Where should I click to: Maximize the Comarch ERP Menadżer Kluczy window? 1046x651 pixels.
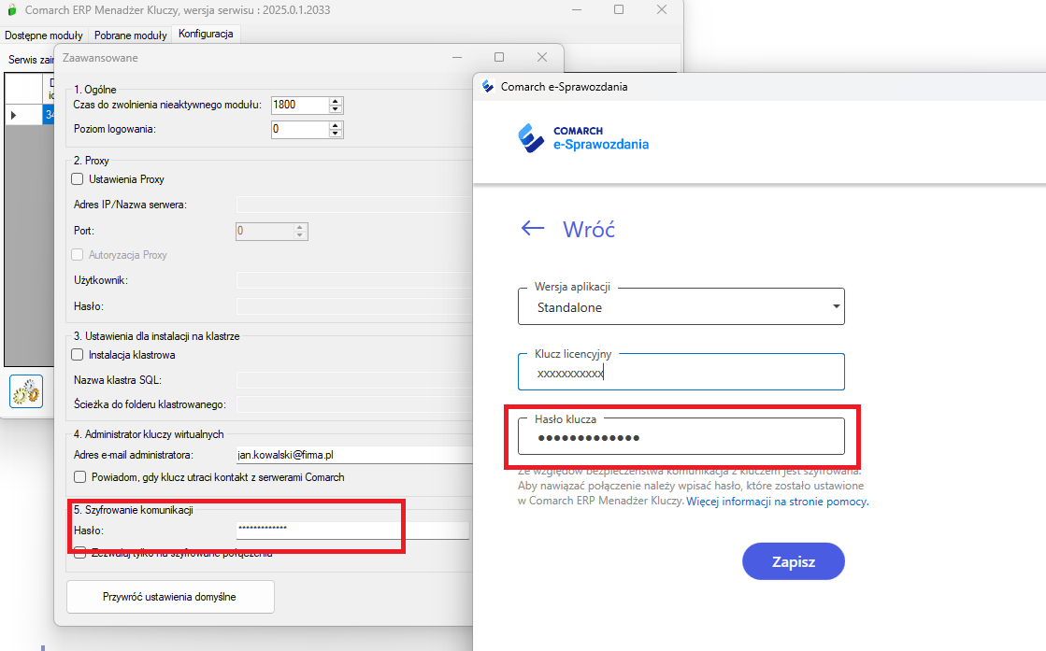tap(619, 9)
